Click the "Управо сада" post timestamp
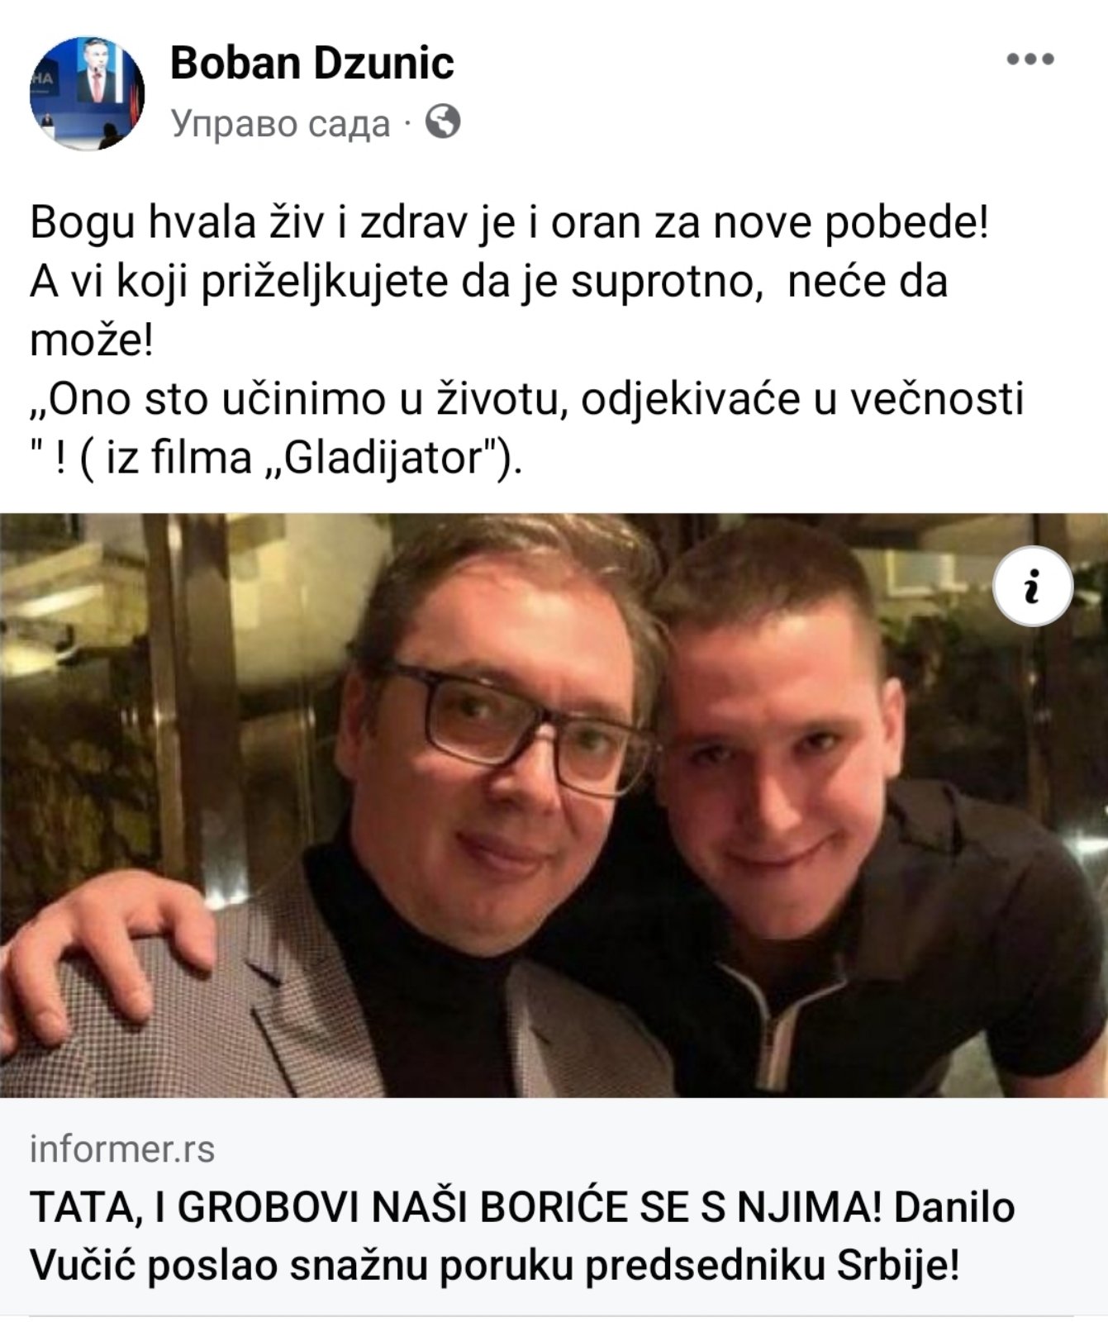Screen dimensions: 1108x1322 click(x=280, y=124)
